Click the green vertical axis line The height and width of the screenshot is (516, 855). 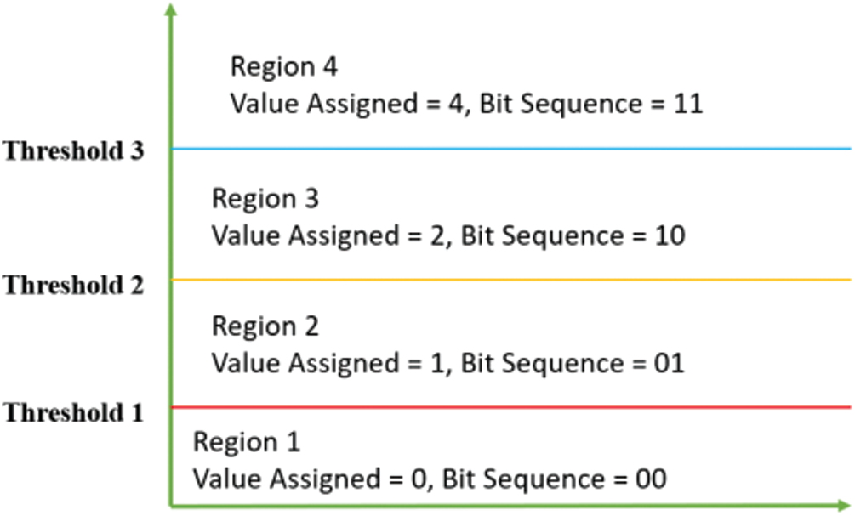(x=173, y=255)
